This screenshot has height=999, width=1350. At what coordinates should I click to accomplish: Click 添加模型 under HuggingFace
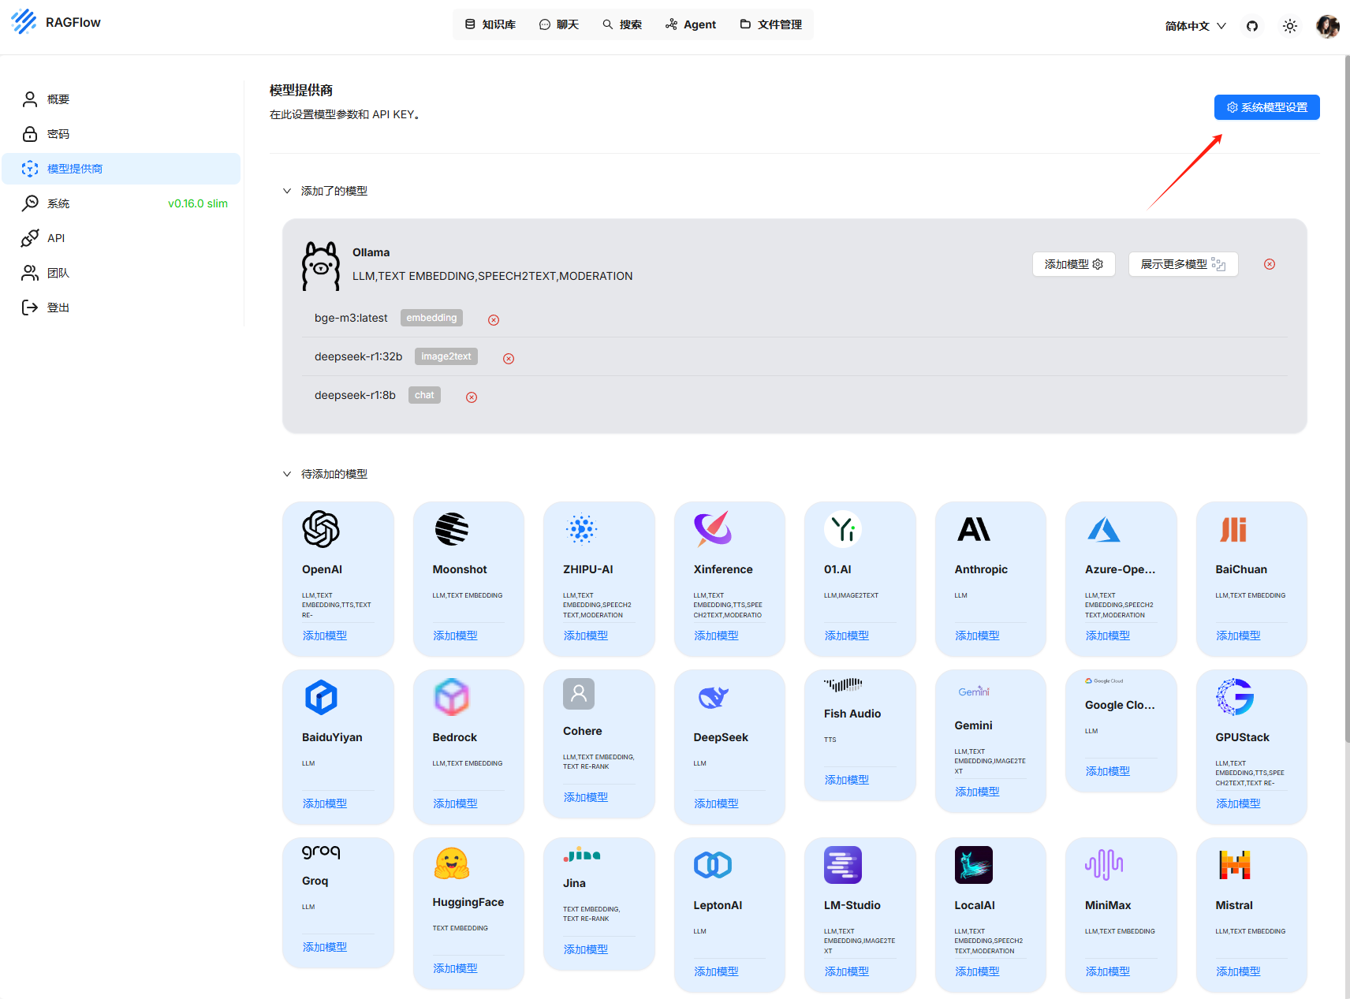coord(456,968)
